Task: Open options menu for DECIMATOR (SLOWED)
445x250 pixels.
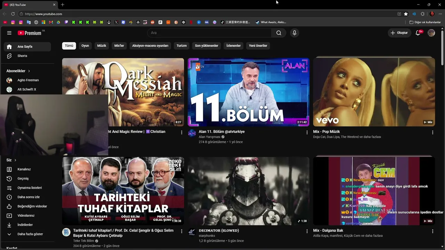Action: click(x=307, y=231)
